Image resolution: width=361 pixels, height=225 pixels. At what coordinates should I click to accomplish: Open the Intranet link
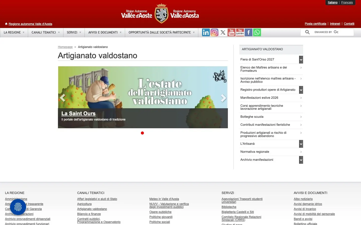[335, 24]
